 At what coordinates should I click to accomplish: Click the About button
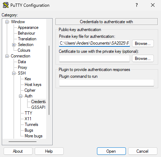tap(18, 151)
